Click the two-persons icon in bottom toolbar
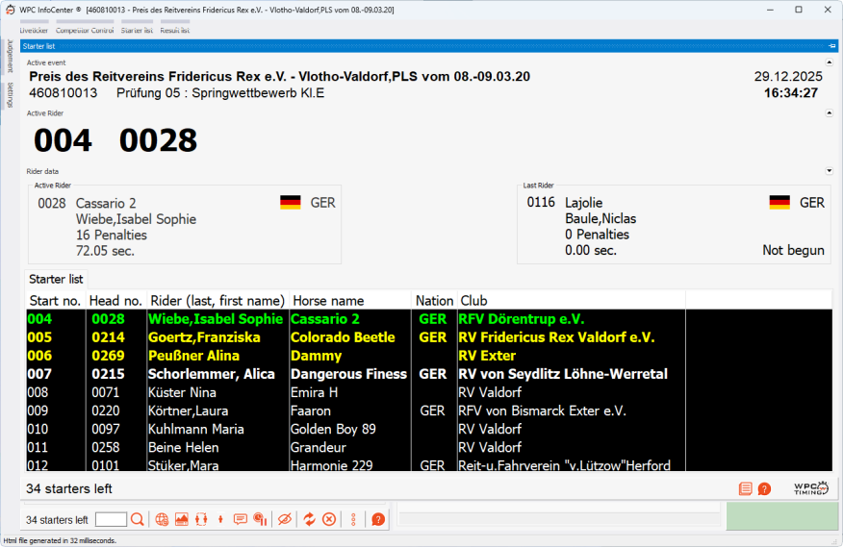This screenshot has height=547, width=843. click(200, 519)
